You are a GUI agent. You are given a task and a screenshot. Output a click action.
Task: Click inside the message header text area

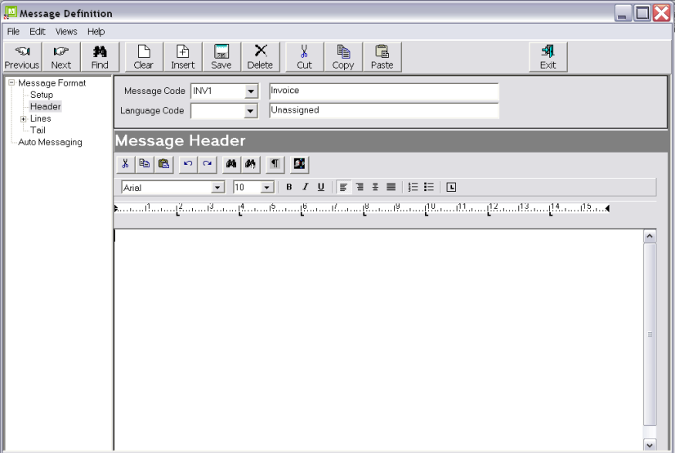tap(378, 340)
